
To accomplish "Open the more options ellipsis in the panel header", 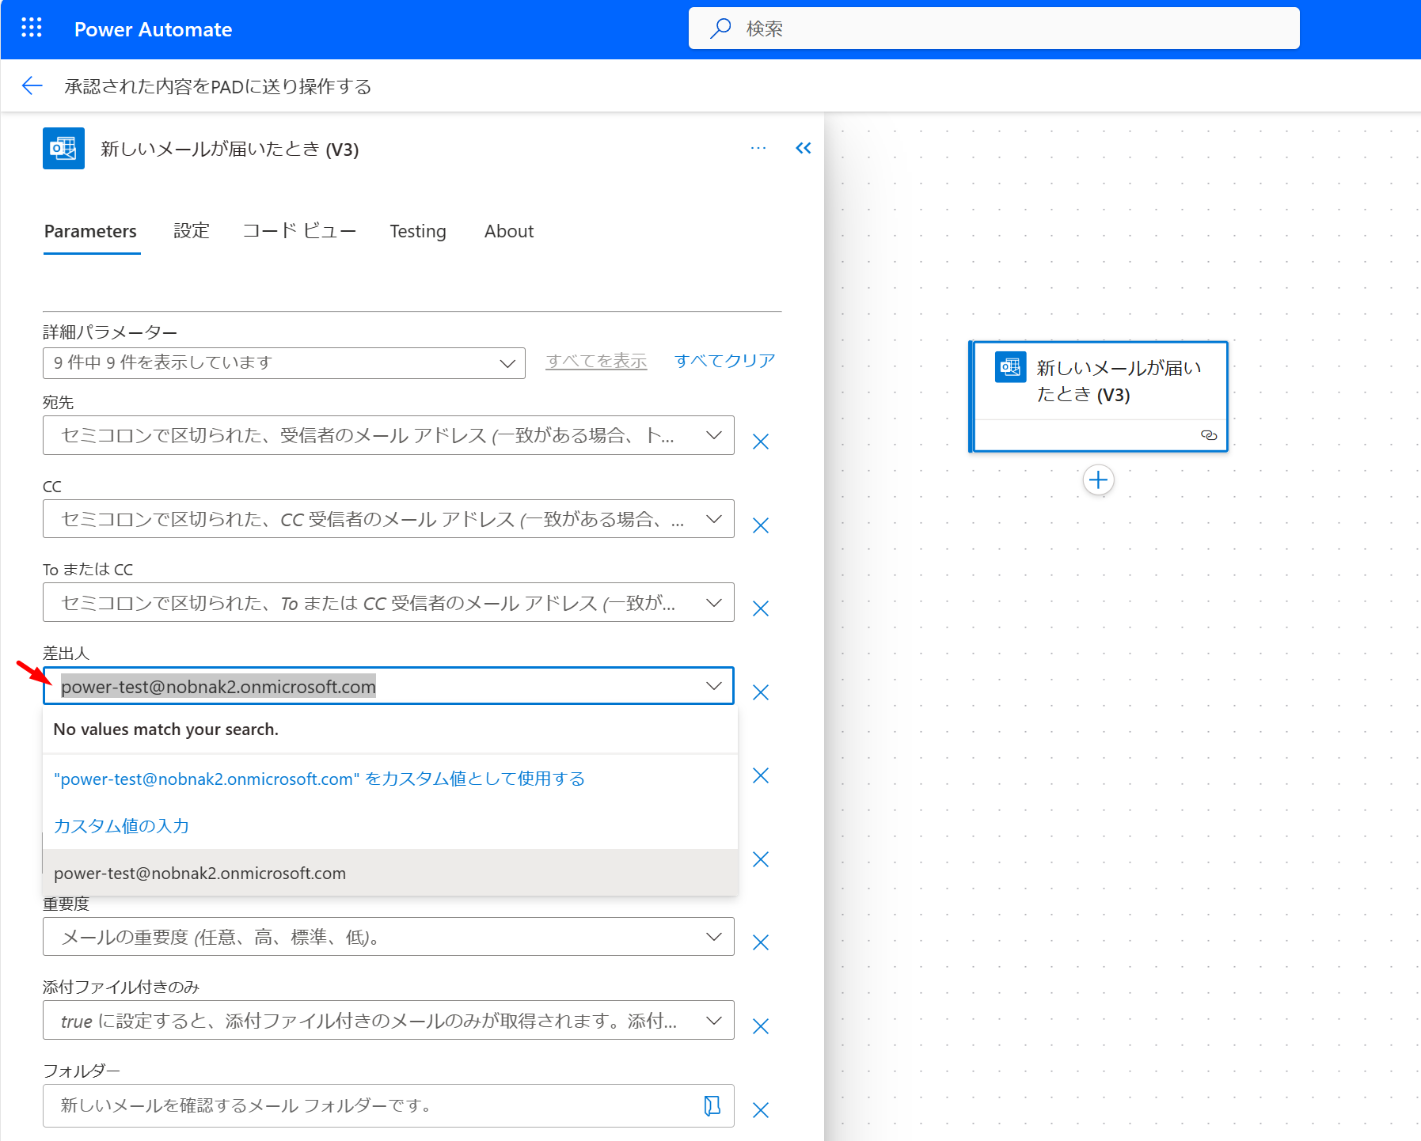I will [x=758, y=148].
